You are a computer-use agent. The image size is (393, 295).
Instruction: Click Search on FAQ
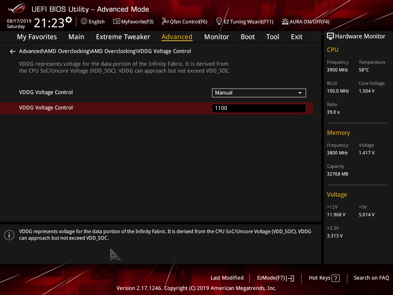click(371, 278)
